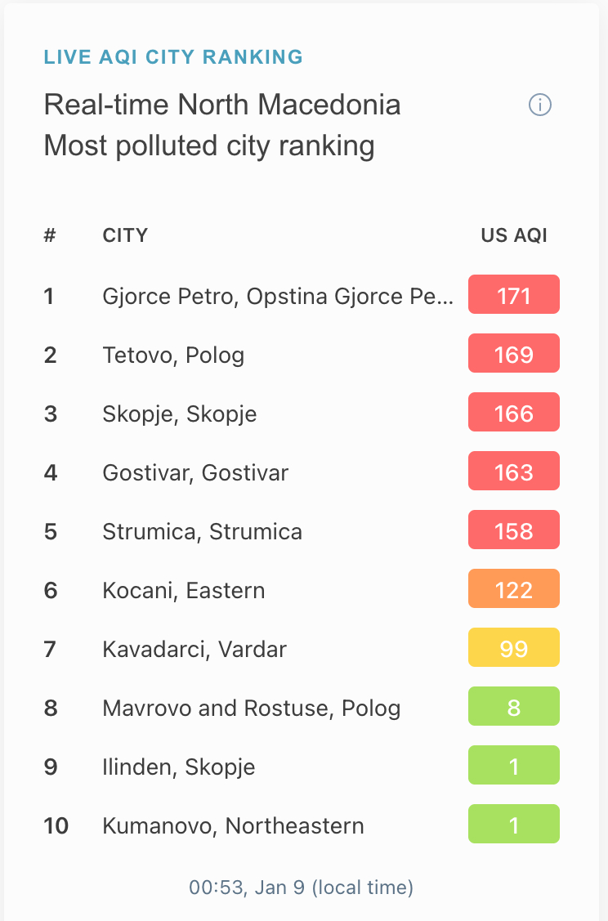Open Kavadarci, Vardar city entry
The width and height of the screenshot is (608, 921).
[194, 649]
